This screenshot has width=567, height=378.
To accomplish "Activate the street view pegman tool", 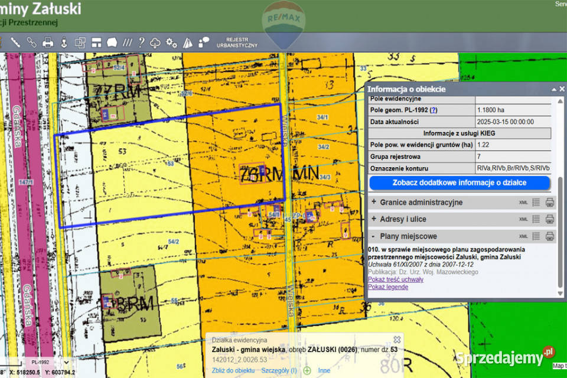I will [x=64, y=43].
